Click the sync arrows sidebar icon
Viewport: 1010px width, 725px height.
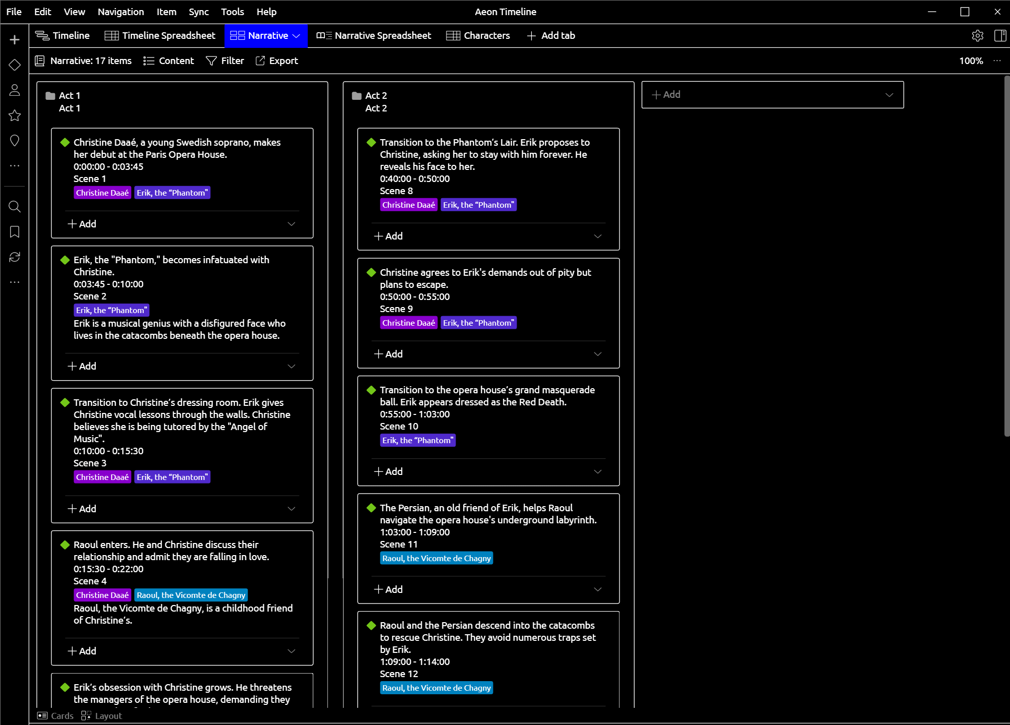point(15,257)
